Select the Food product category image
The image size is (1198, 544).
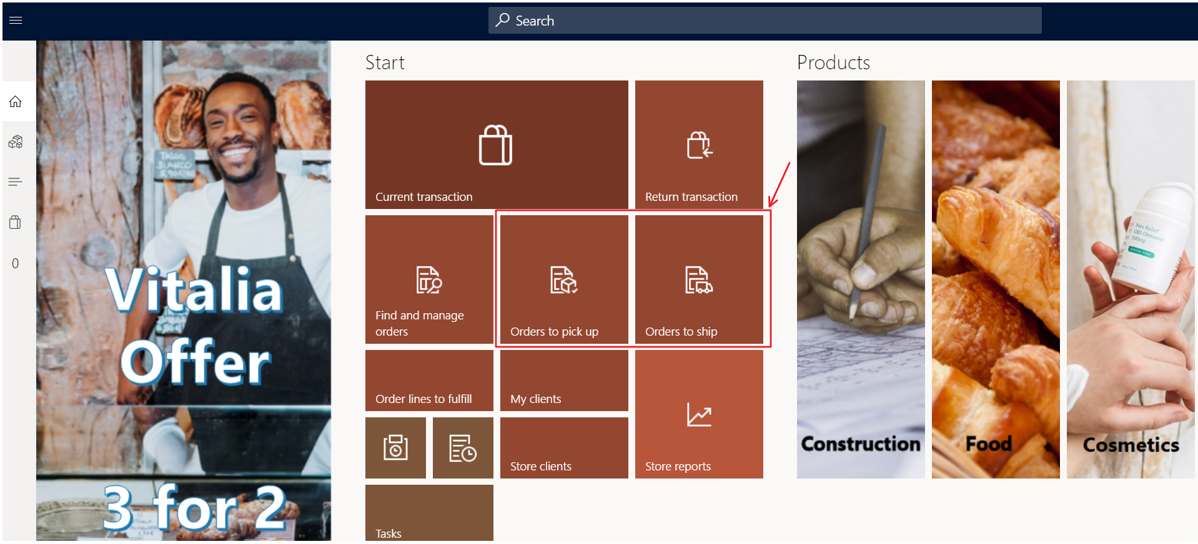point(996,279)
